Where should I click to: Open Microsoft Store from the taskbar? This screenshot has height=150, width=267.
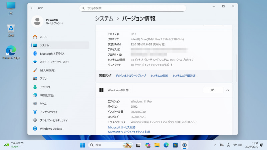[x=175, y=145]
